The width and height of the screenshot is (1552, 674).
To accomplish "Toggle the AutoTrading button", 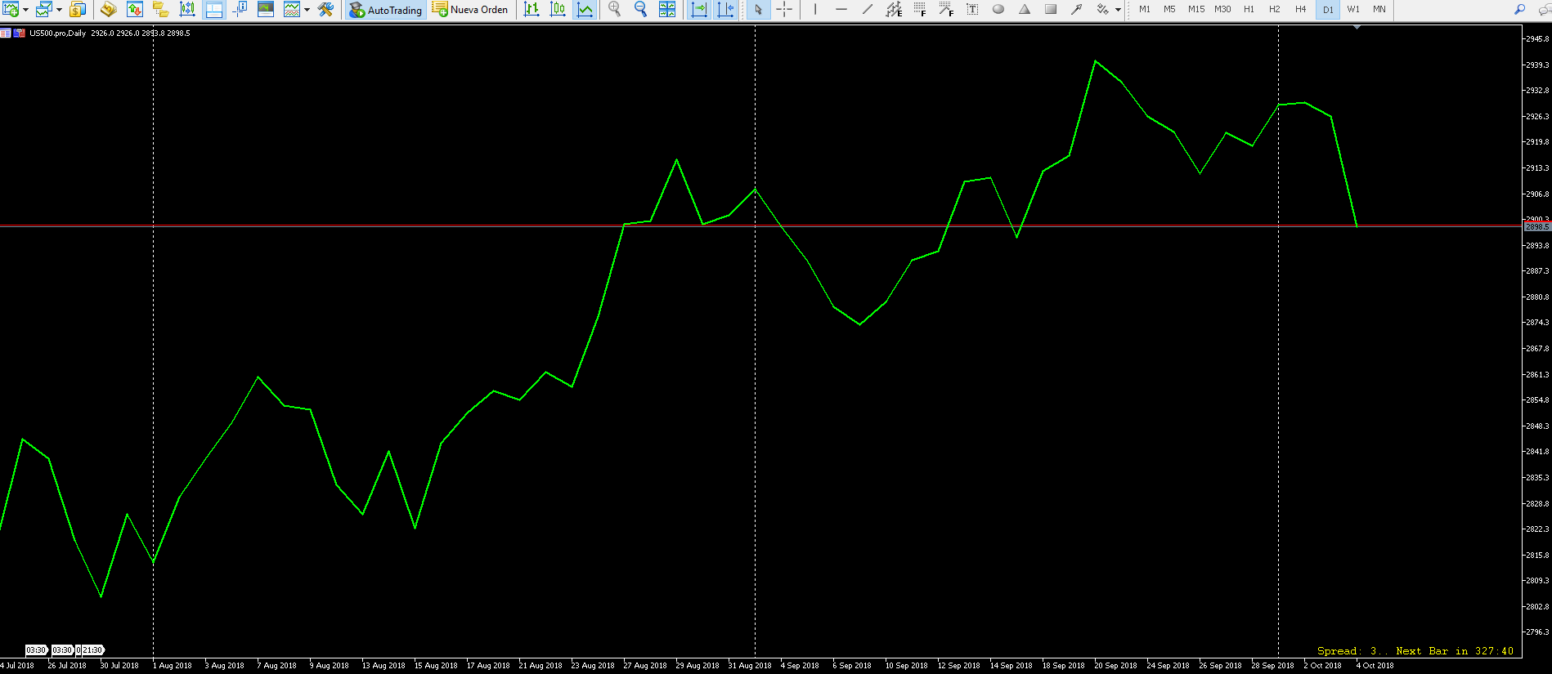I will 386,10.
